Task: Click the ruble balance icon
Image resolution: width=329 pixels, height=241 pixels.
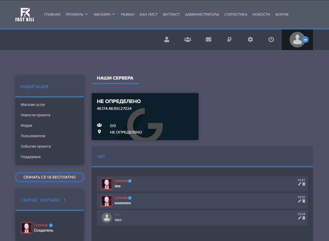Action: click(x=229, y=40)
